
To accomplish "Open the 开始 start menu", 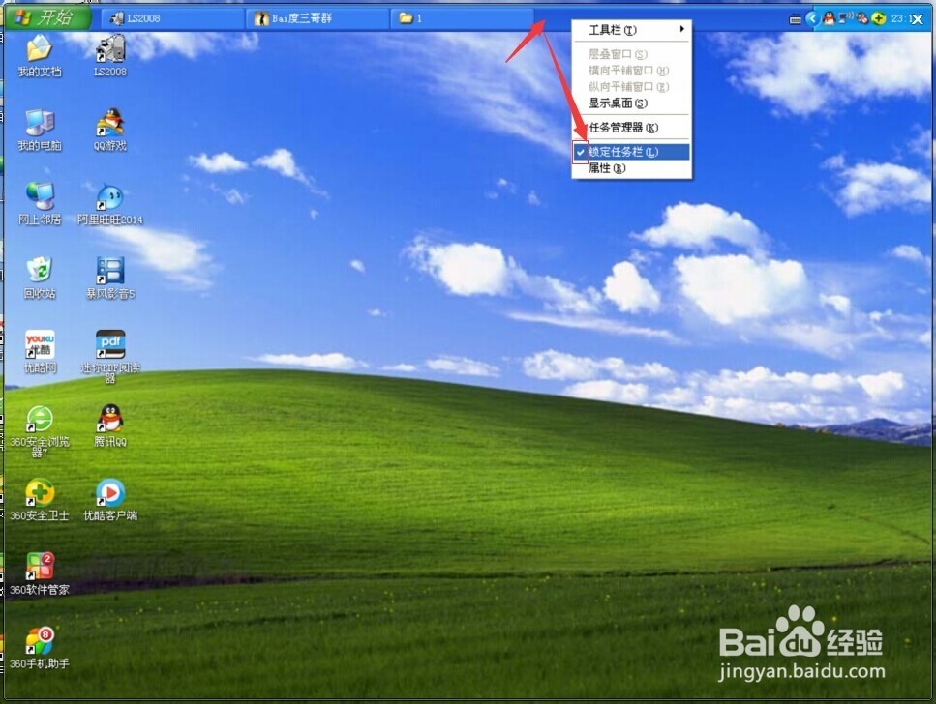I will (48, 17).
